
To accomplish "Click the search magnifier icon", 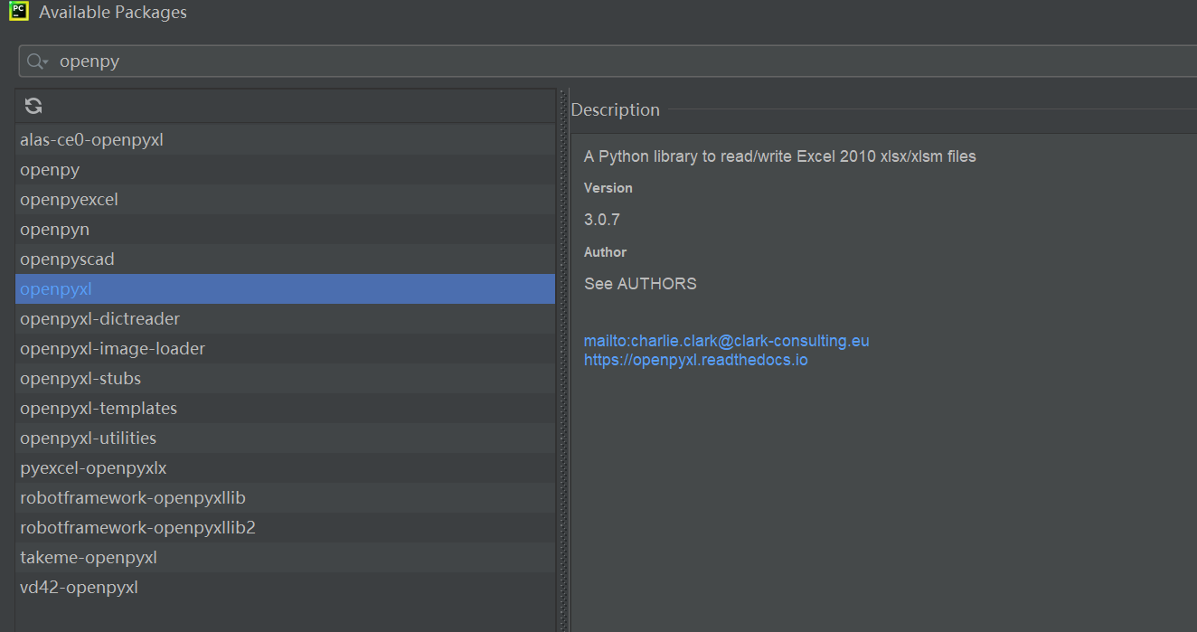I will (35, 61).
